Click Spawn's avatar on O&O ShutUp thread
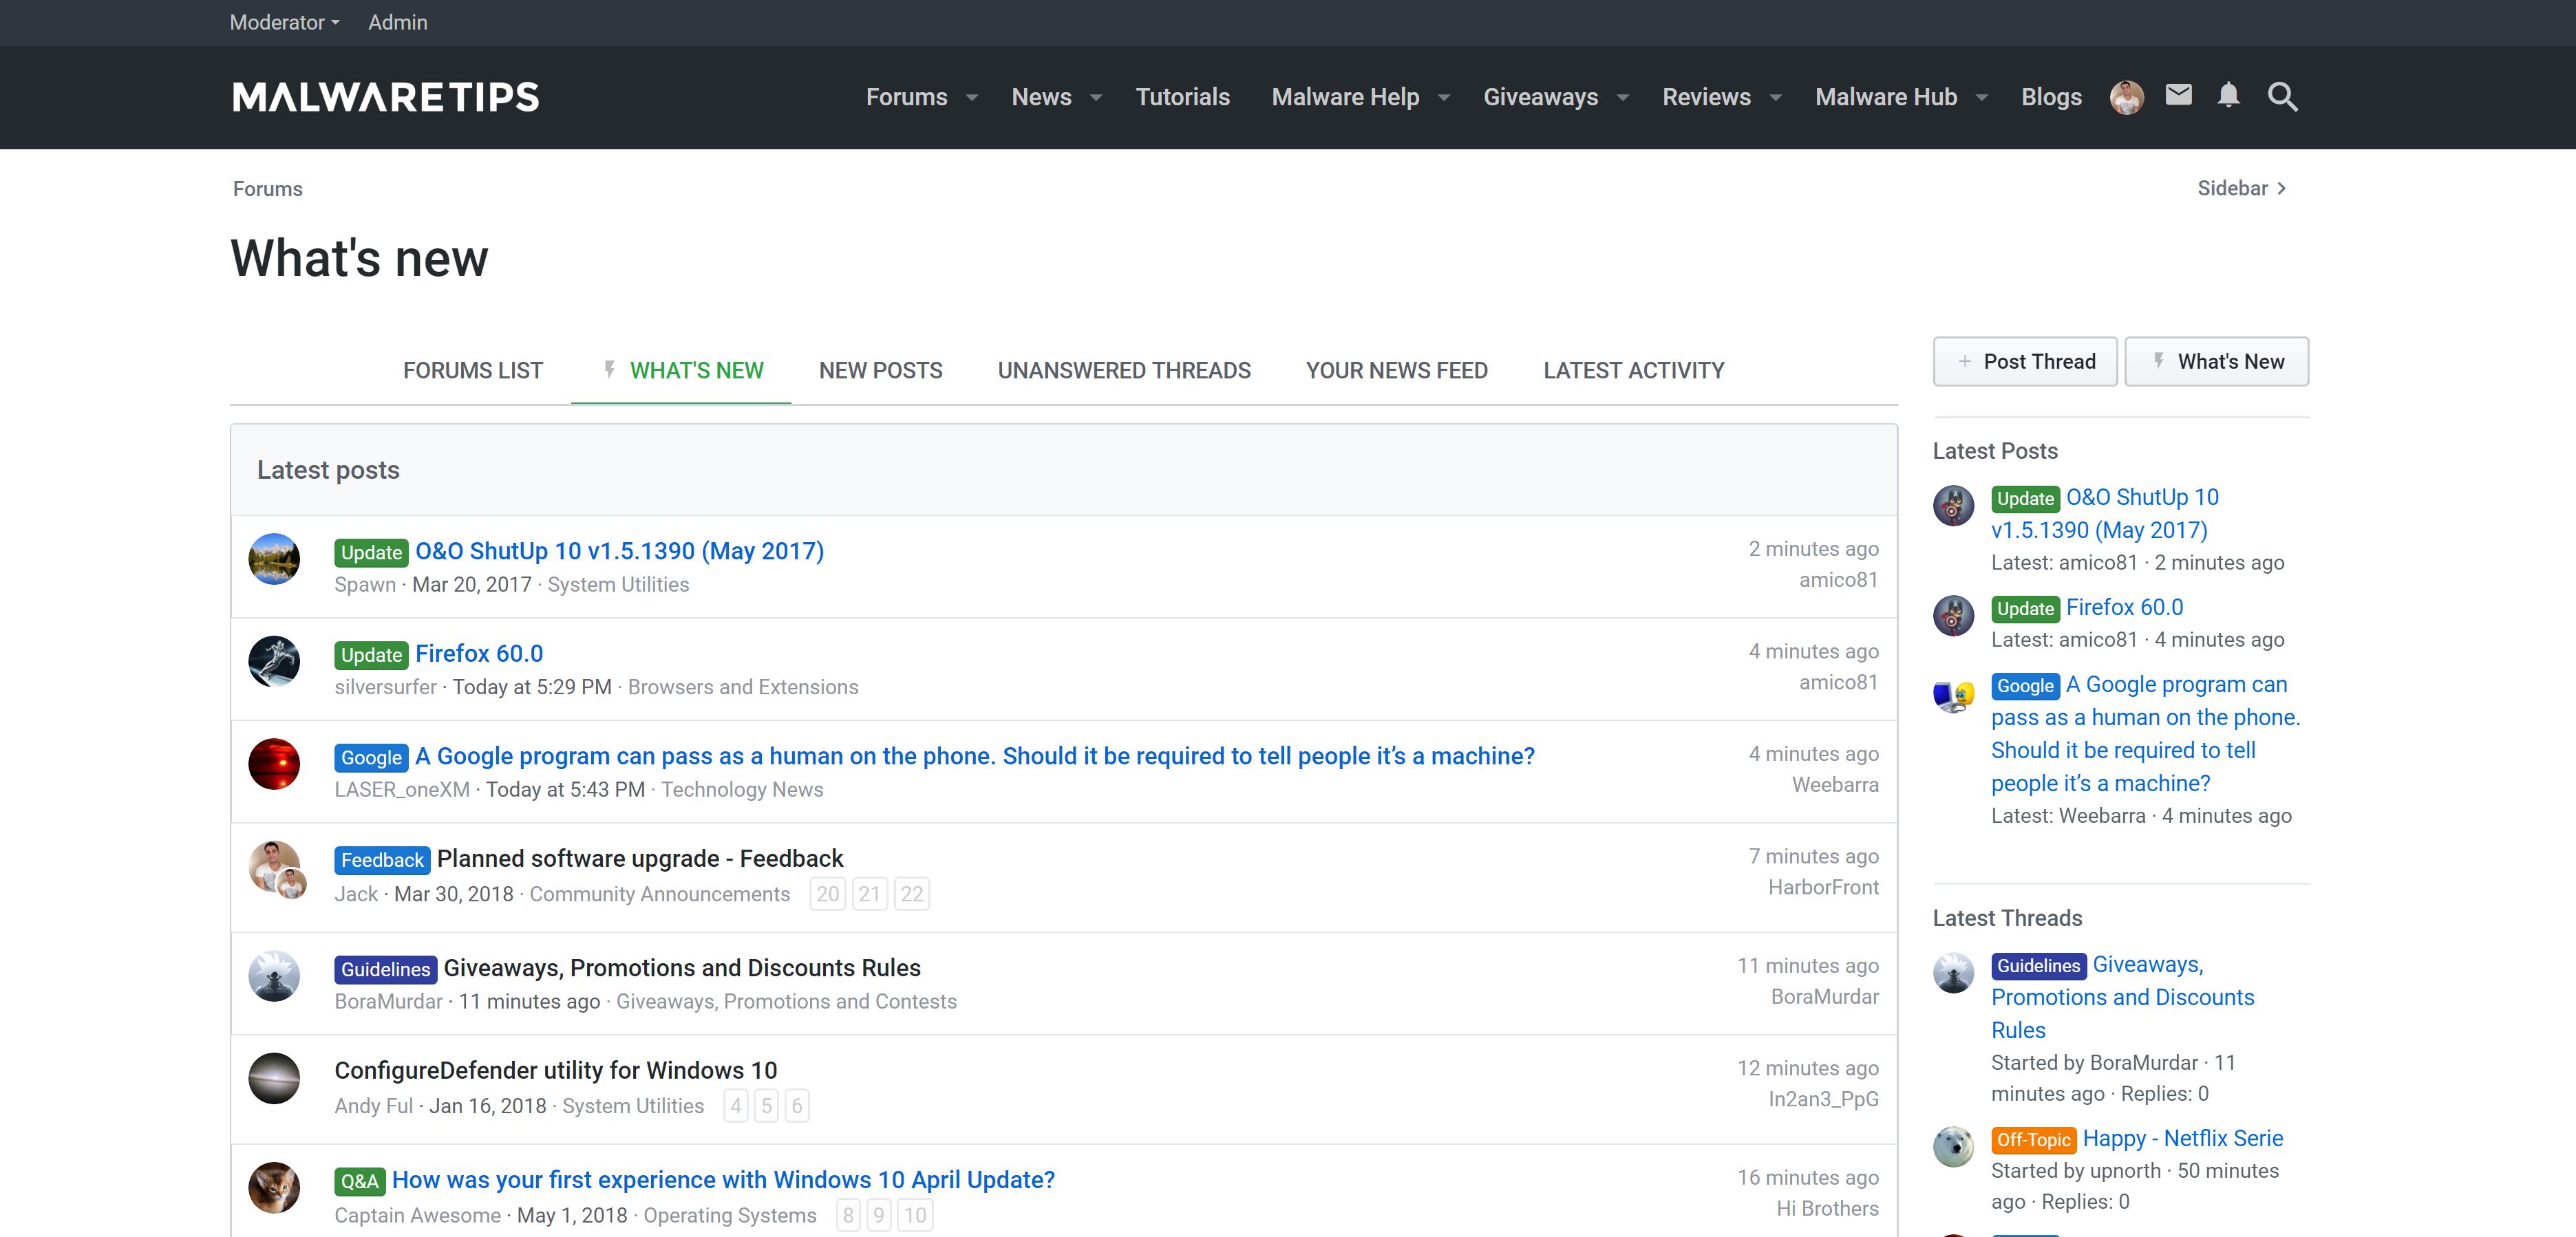 coord(274,559)
